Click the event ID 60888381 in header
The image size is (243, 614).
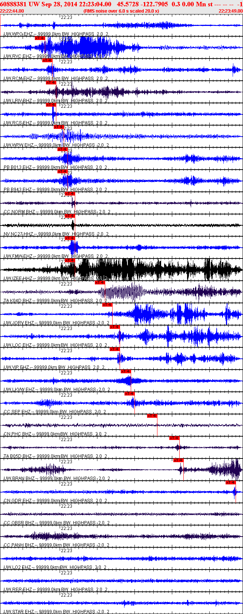pos(13,4)
